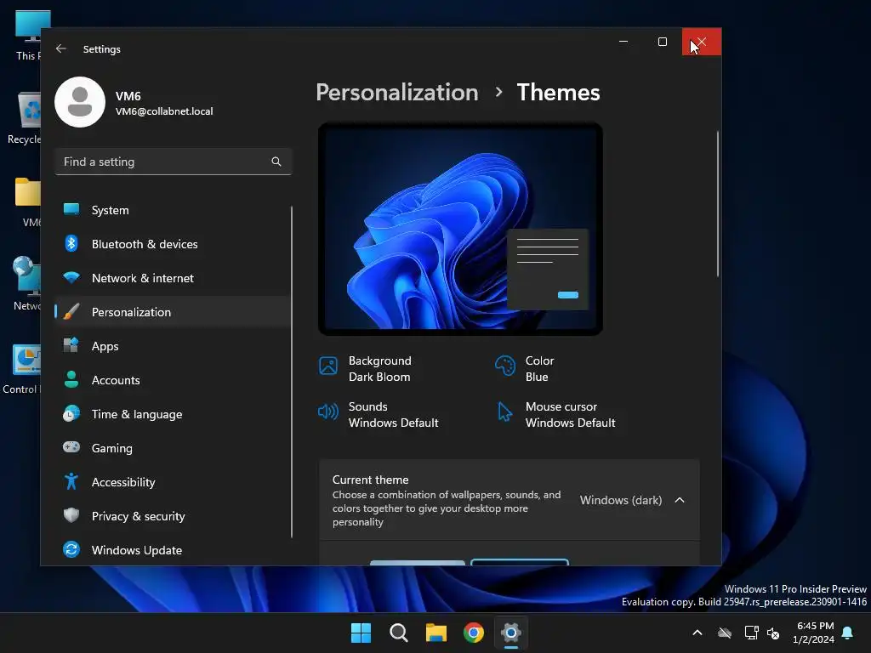Click the Network wifi icon in sidebar
871x653 pixels.
point(71,277)
